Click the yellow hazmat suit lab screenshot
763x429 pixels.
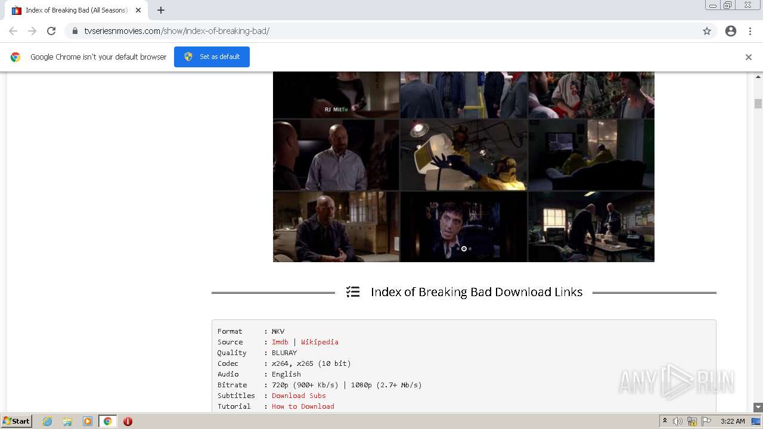(x=464, y=155)
